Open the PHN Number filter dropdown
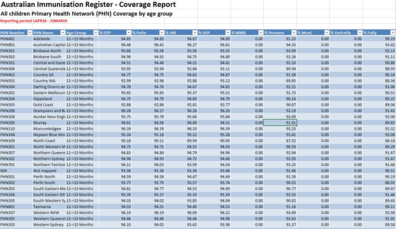The image size is (396, 229). [29, 33]
